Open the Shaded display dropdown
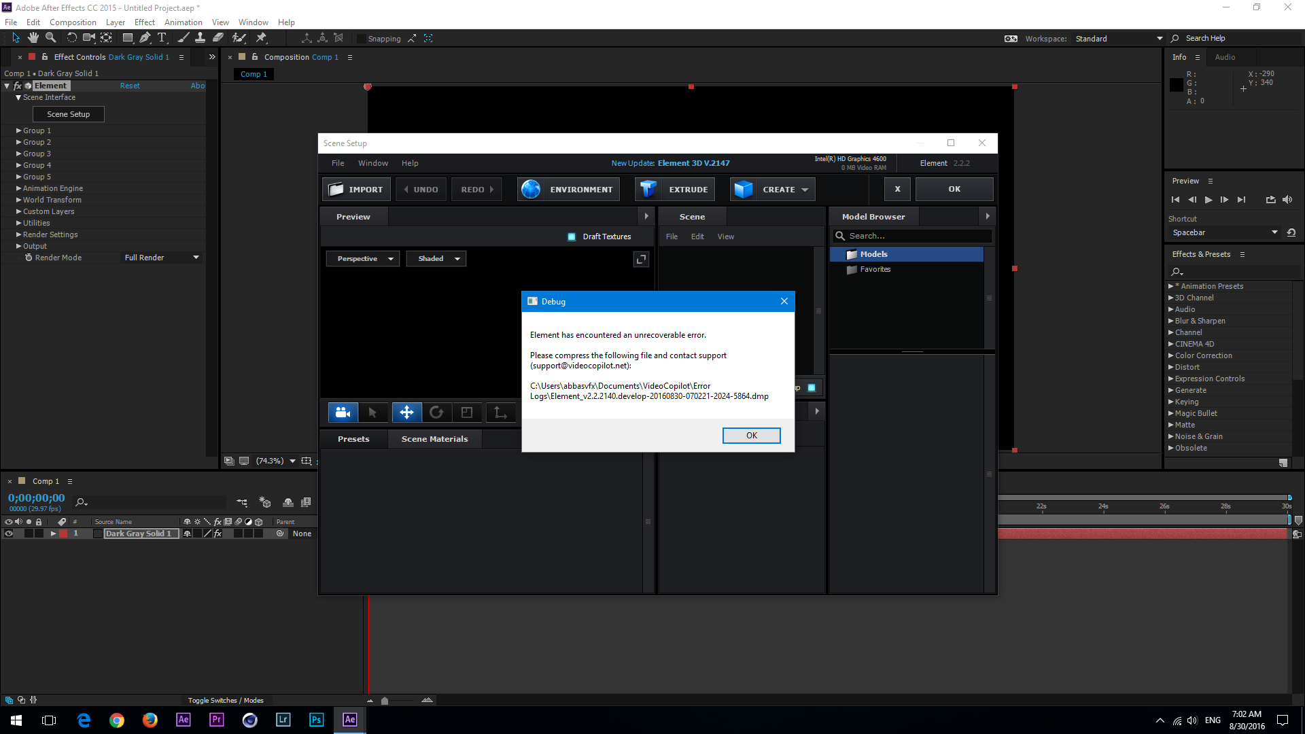Image resolution: width=1305 pixels, height=734 pixels. tap(436, 259)
